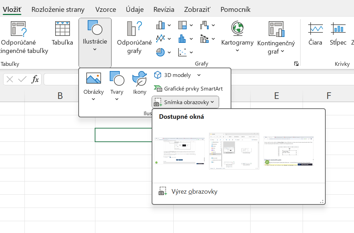Open Obrázky picture menu
Viewport: 354px width, 233px height.
93,86
